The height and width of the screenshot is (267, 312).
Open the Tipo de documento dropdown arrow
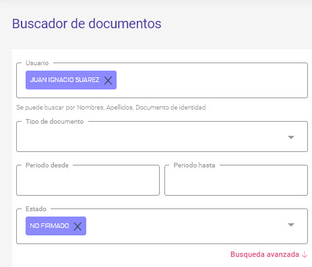click(x=291, y=137)
